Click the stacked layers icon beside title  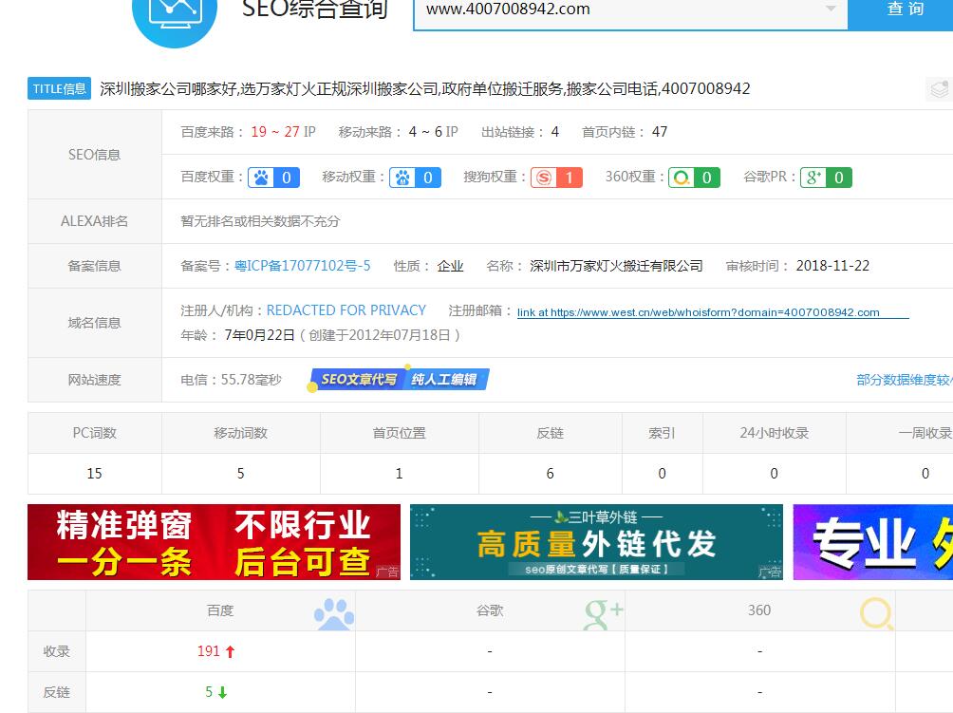pos(939,89)
